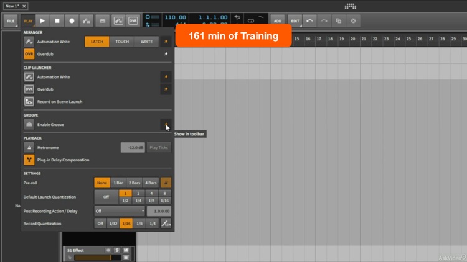
Task: Stop the transport with the Stop button
Action: 57,20
